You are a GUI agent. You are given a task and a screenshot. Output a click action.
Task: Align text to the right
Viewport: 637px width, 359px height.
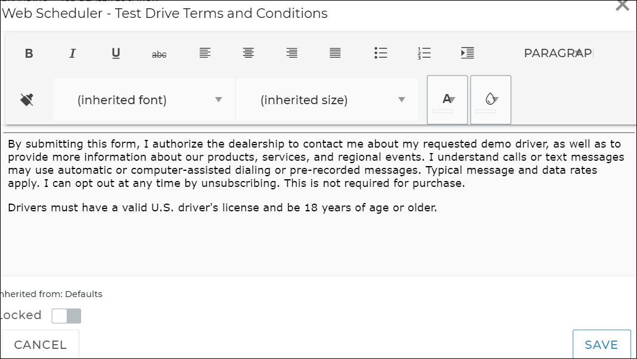click(x=292, y=54)
